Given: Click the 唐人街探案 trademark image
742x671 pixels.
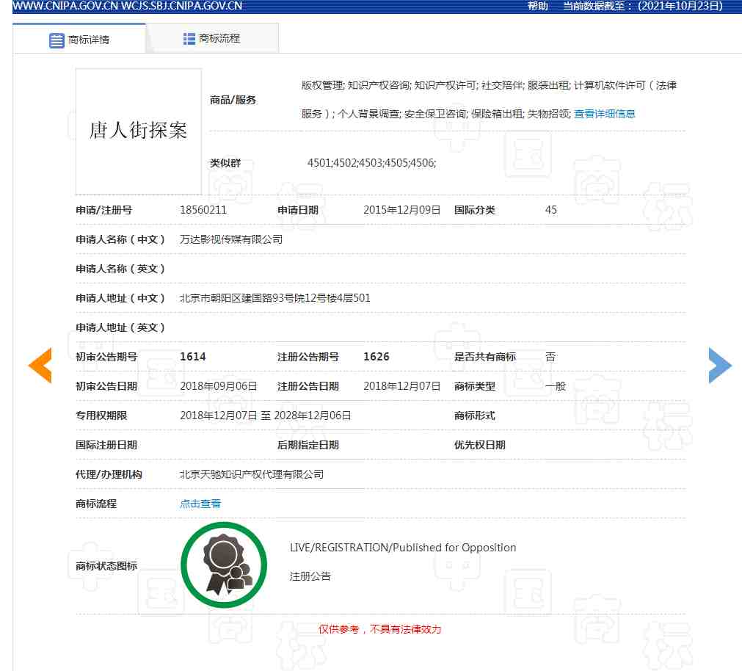Looking at the screenshot, I should (x=139, y=131).
